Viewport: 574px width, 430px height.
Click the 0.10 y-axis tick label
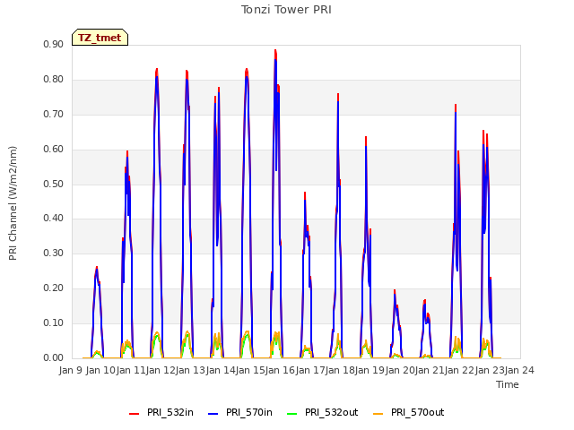pos(54,322)
